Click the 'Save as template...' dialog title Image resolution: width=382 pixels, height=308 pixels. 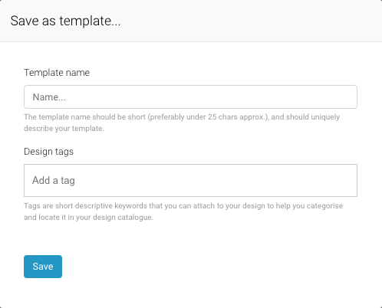click(x=65, y=21)
